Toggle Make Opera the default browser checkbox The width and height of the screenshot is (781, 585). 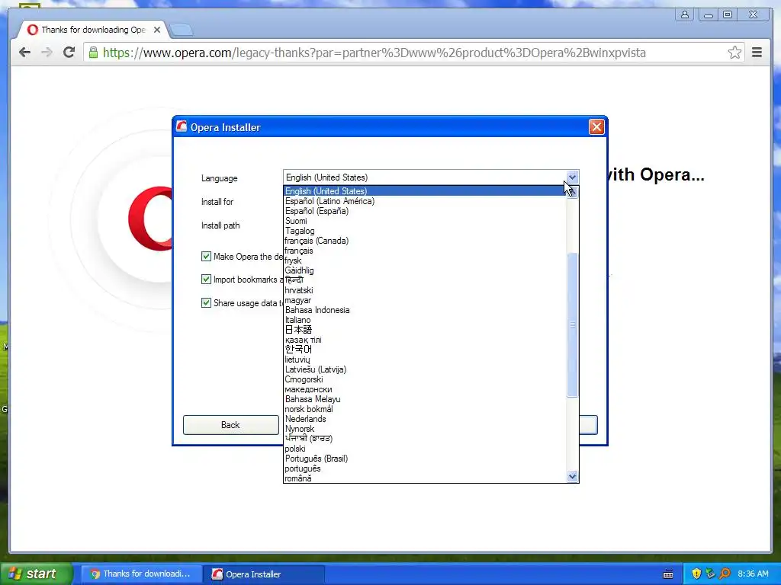tap(206, 256)
